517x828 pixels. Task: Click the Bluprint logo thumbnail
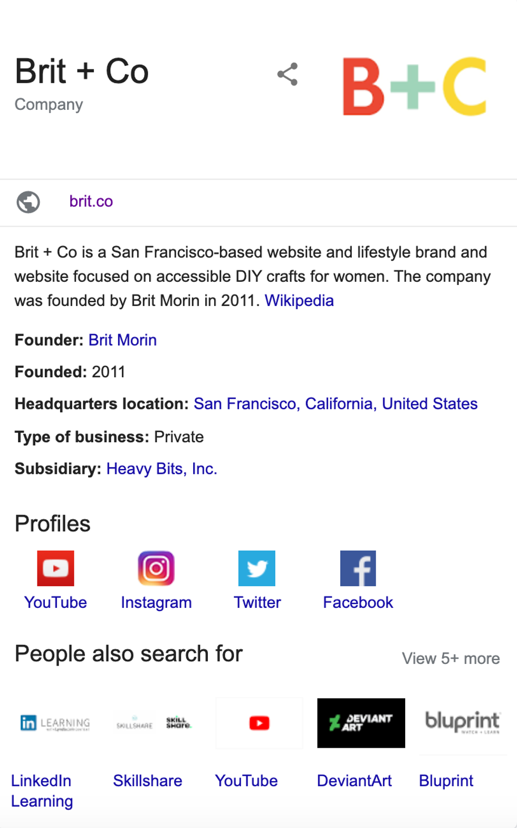pos(462,723)
